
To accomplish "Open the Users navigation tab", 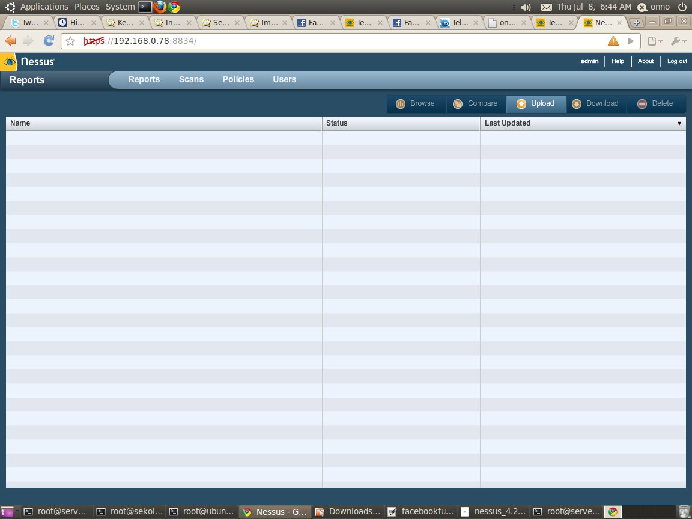I will click(284, 79).
